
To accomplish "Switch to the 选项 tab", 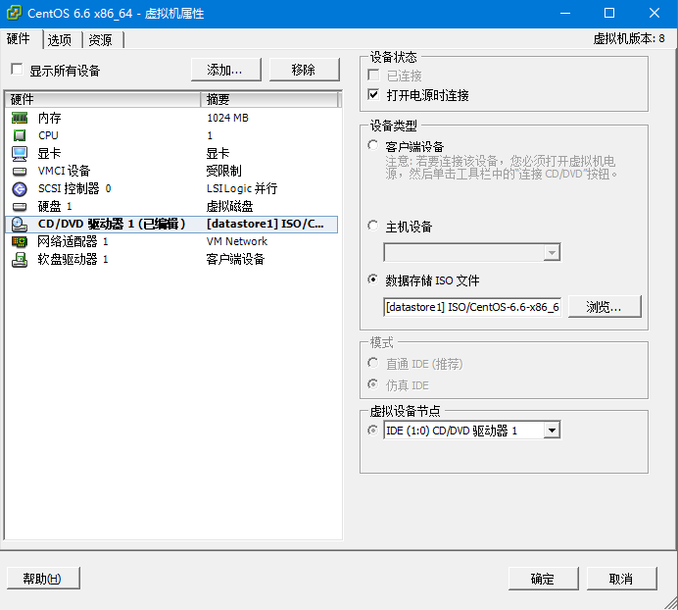I will point(60,40).
